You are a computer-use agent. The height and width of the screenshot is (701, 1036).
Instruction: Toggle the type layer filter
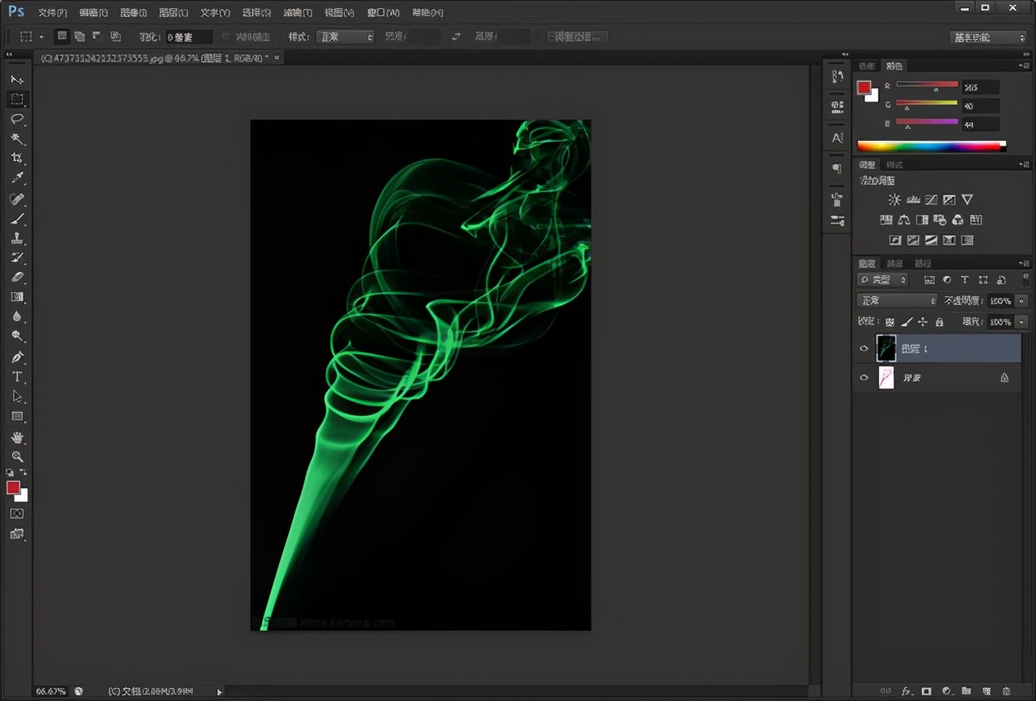click(965, 279)
